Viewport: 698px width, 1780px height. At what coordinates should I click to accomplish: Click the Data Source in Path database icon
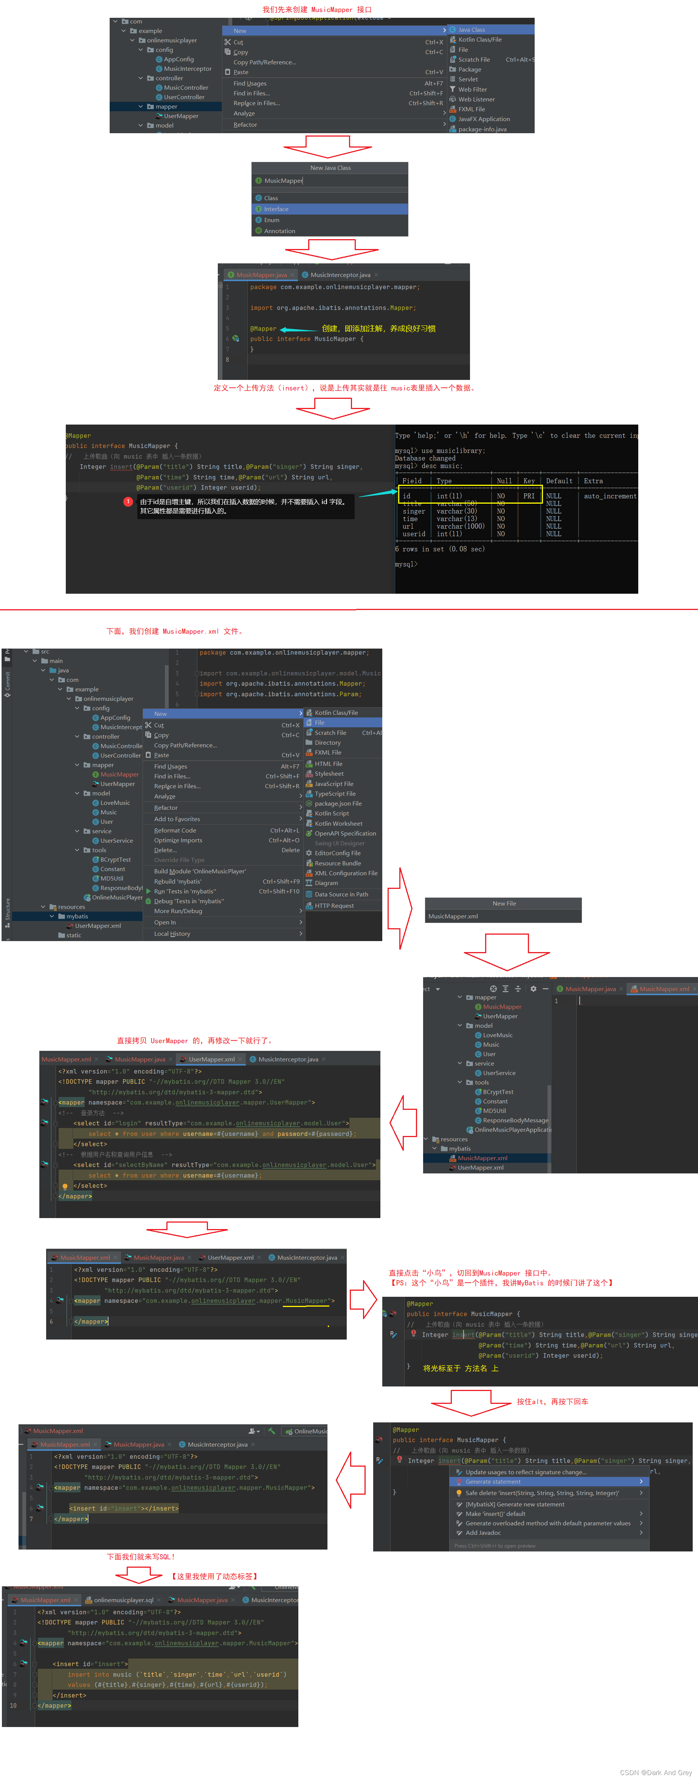click(x=309, y=894)
